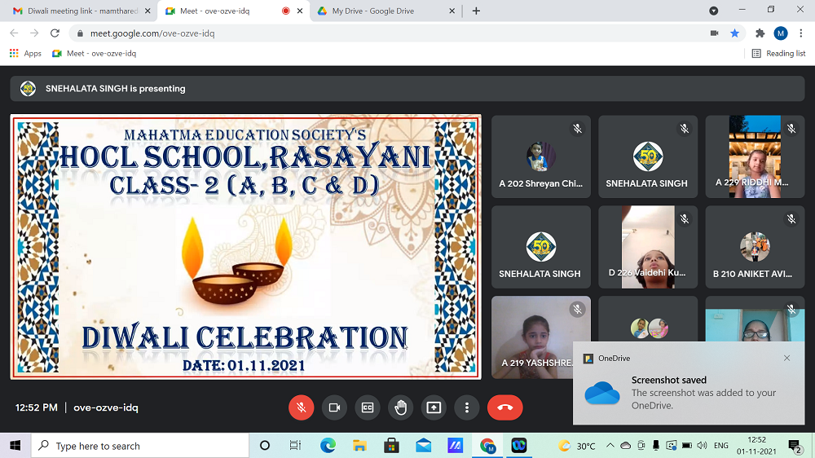Bookmark page with the star icon
The width and height of the screenshot is (815, 458).
pos(735,33)
